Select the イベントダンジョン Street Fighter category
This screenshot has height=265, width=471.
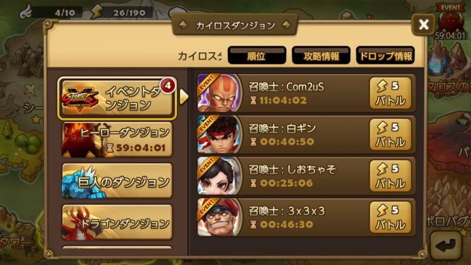pos(117,98)
